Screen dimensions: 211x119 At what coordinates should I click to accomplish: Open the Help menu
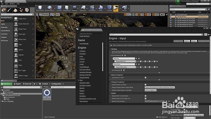coord(18,4)
